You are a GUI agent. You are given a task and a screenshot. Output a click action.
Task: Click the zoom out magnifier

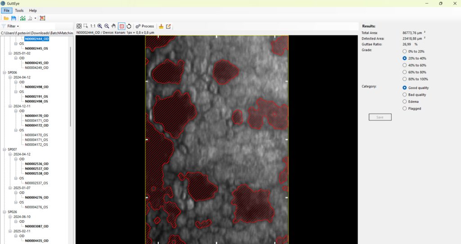[107, 26]
